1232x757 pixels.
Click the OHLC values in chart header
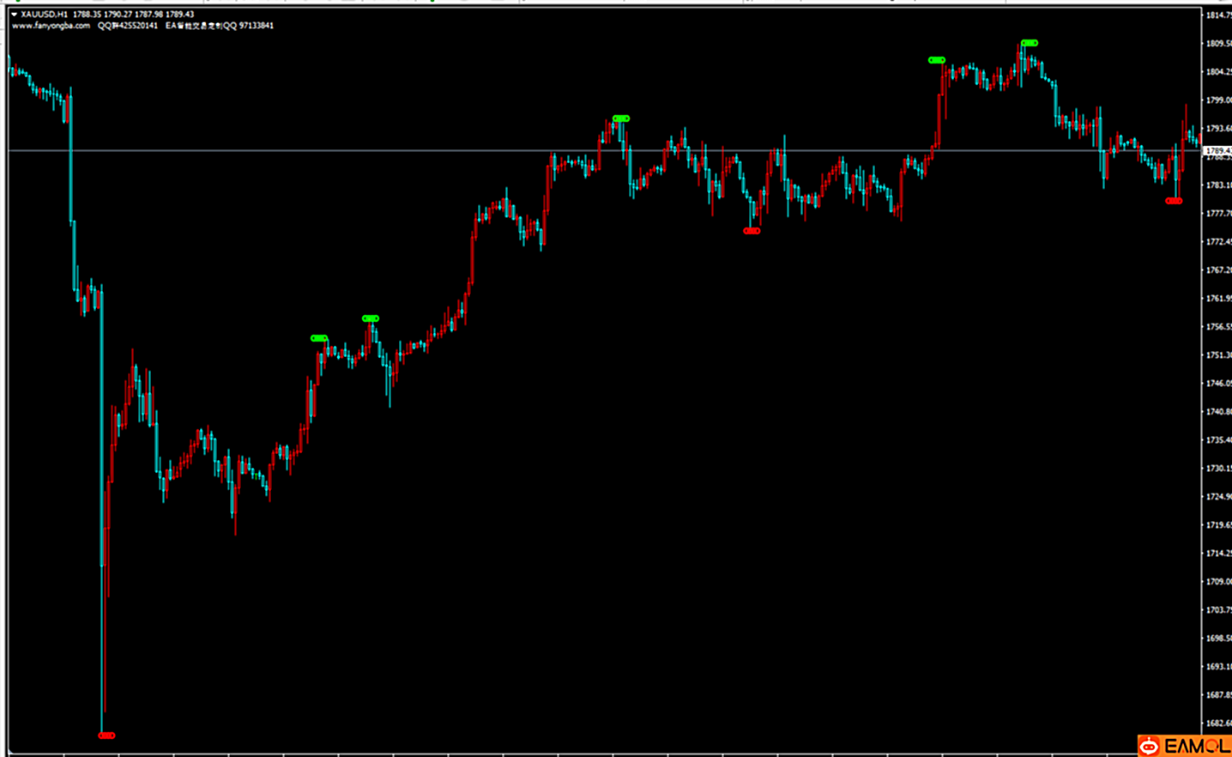(133, 15)
